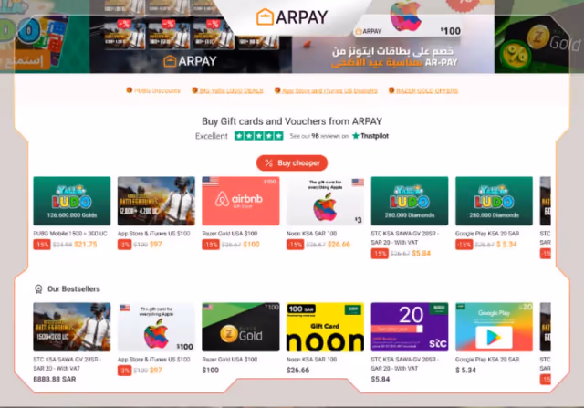
Task: Click the Trustpilot logo
Action: click(x=370, y=136)
